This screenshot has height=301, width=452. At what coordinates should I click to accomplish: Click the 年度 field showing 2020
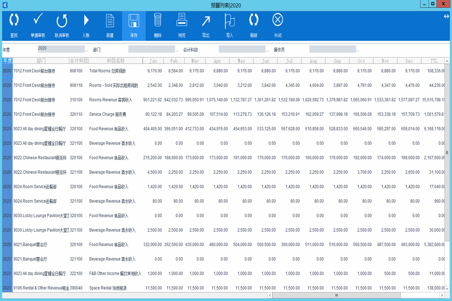tap(61, 49)
